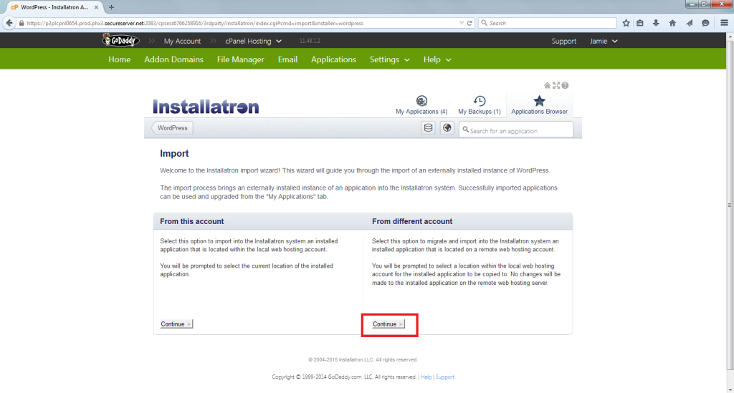Viewport: 734px width, 393px height.
Task: Open the Installatron home icon
Action: click(547, 85)
